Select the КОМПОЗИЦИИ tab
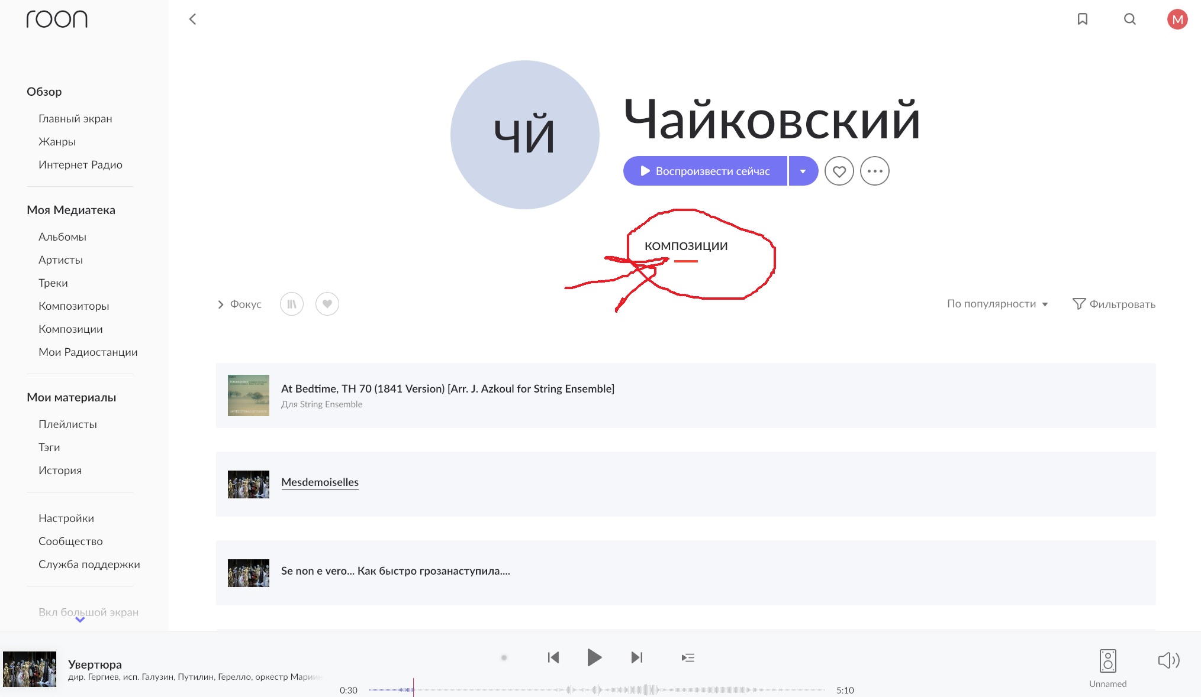This screenshot has height=697, width=1201. [x=686, y=246]
